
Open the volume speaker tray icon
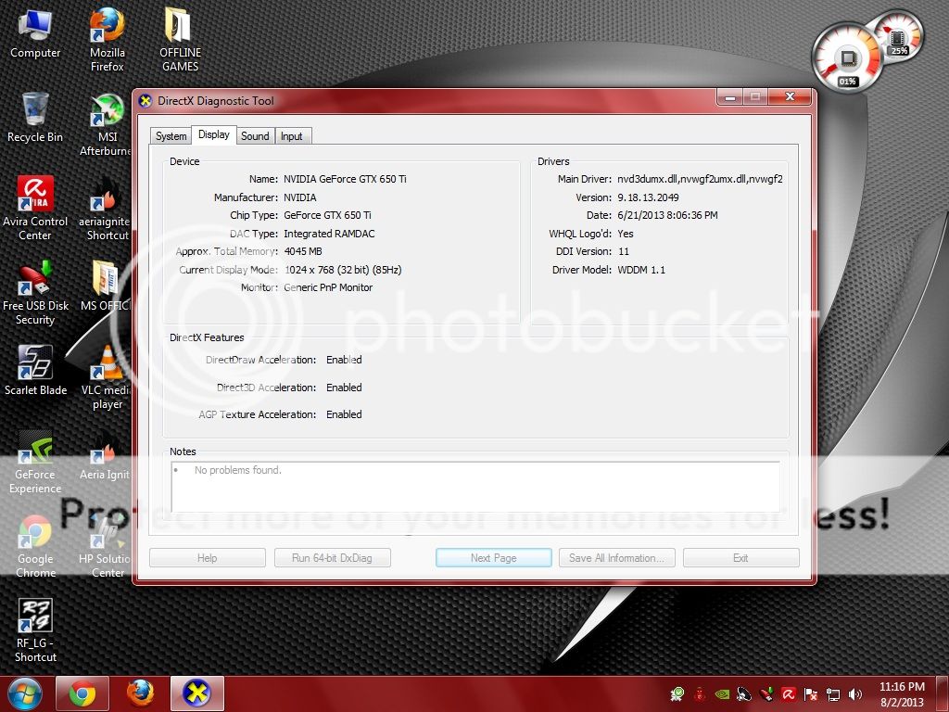pyautogui.click(x=855, y=694)
